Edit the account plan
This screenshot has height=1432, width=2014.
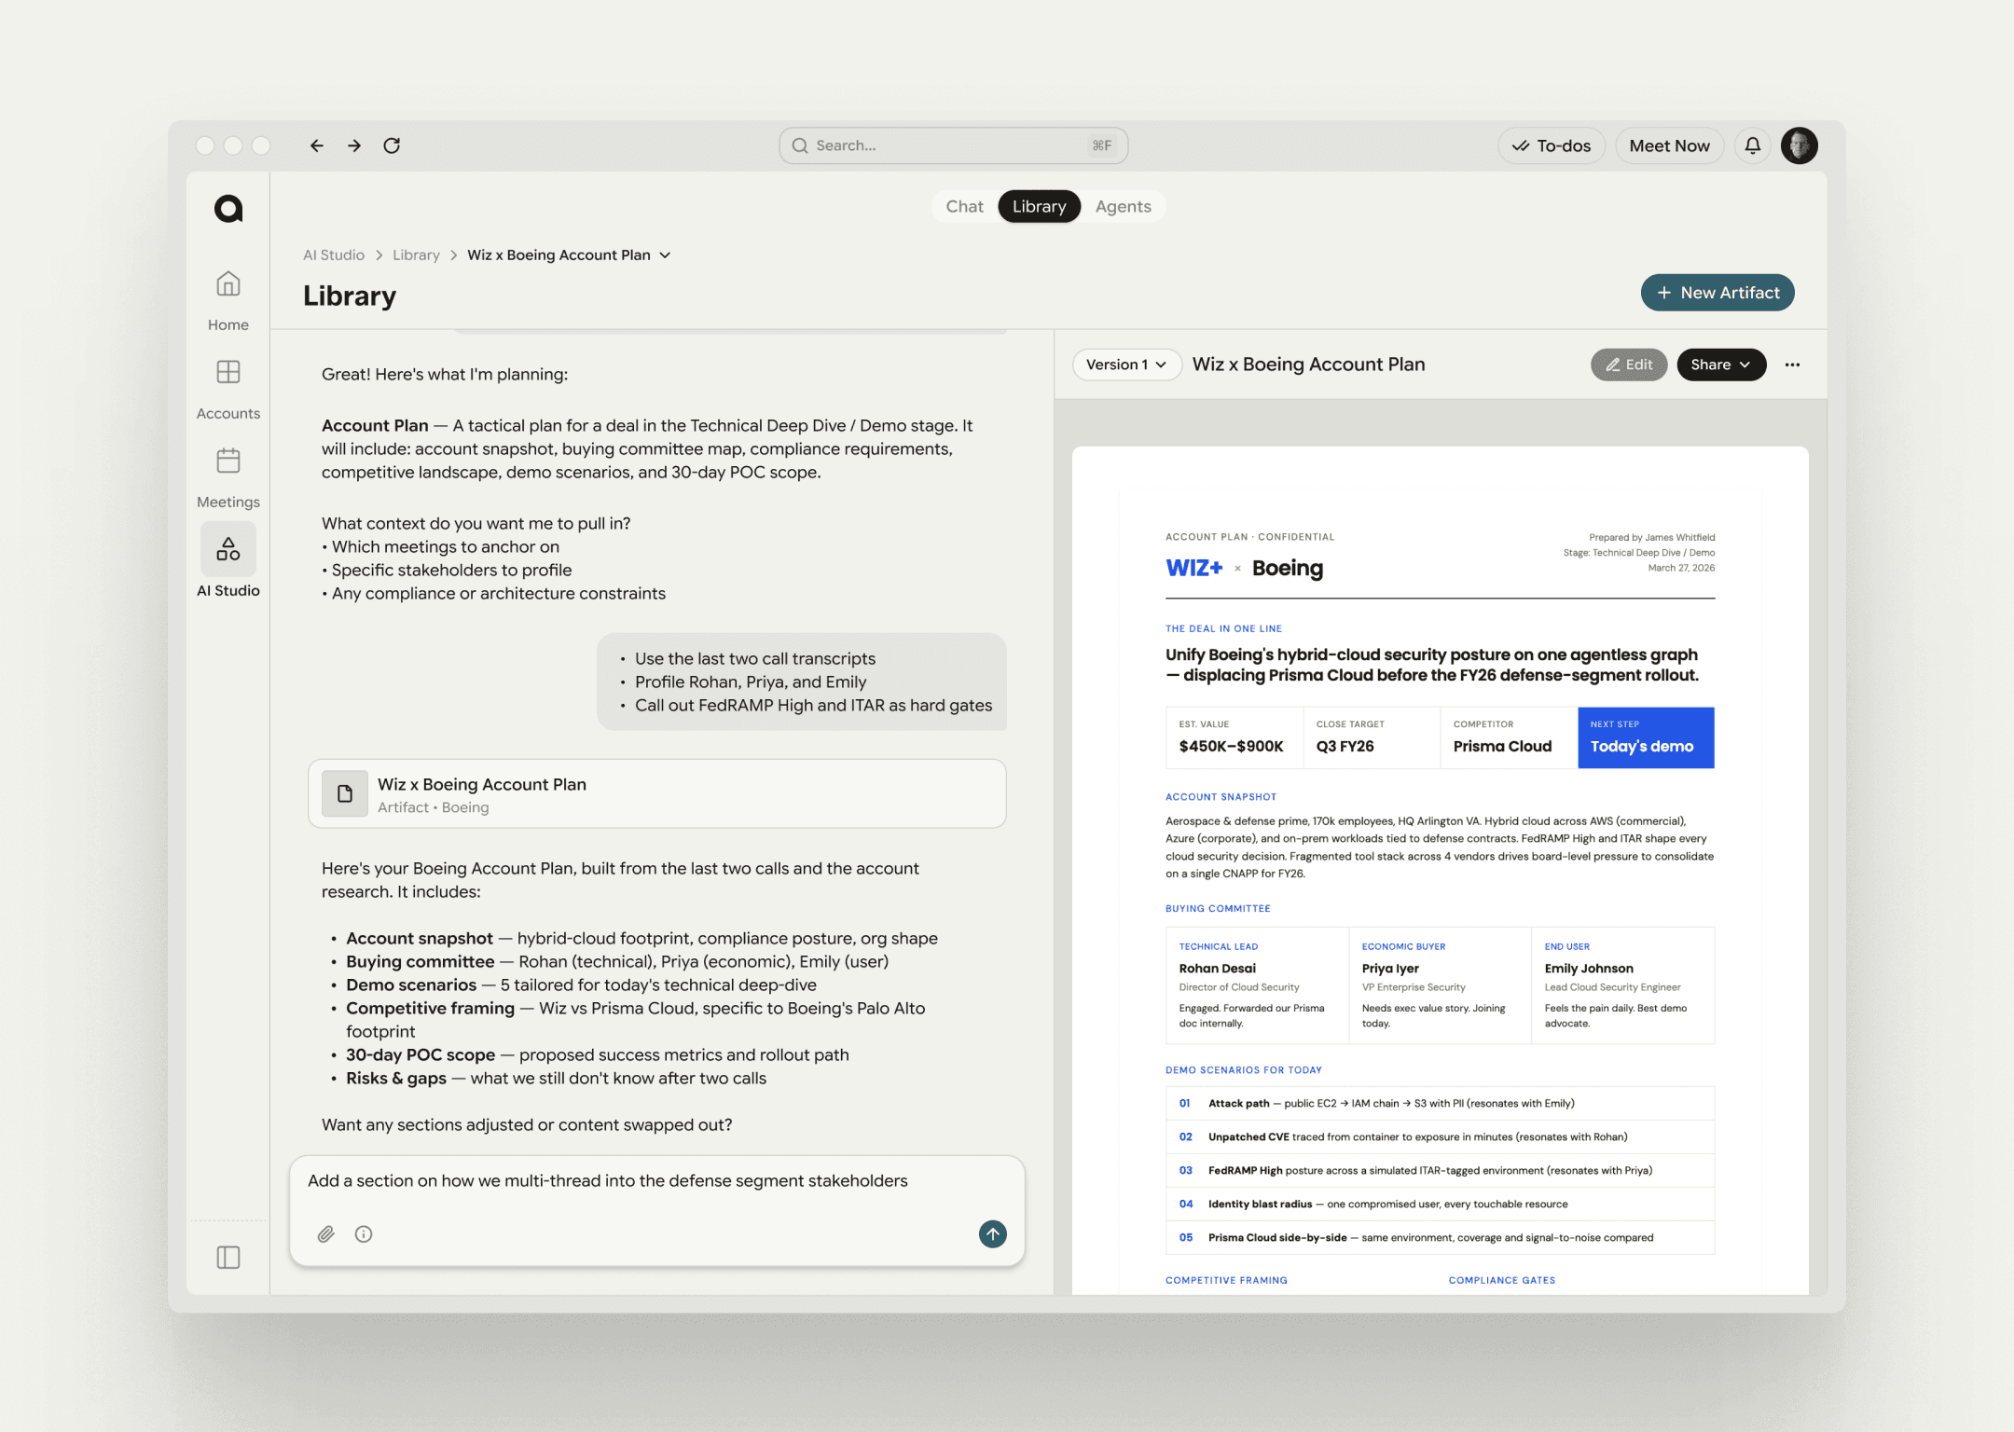click(x=1629, y=365)
